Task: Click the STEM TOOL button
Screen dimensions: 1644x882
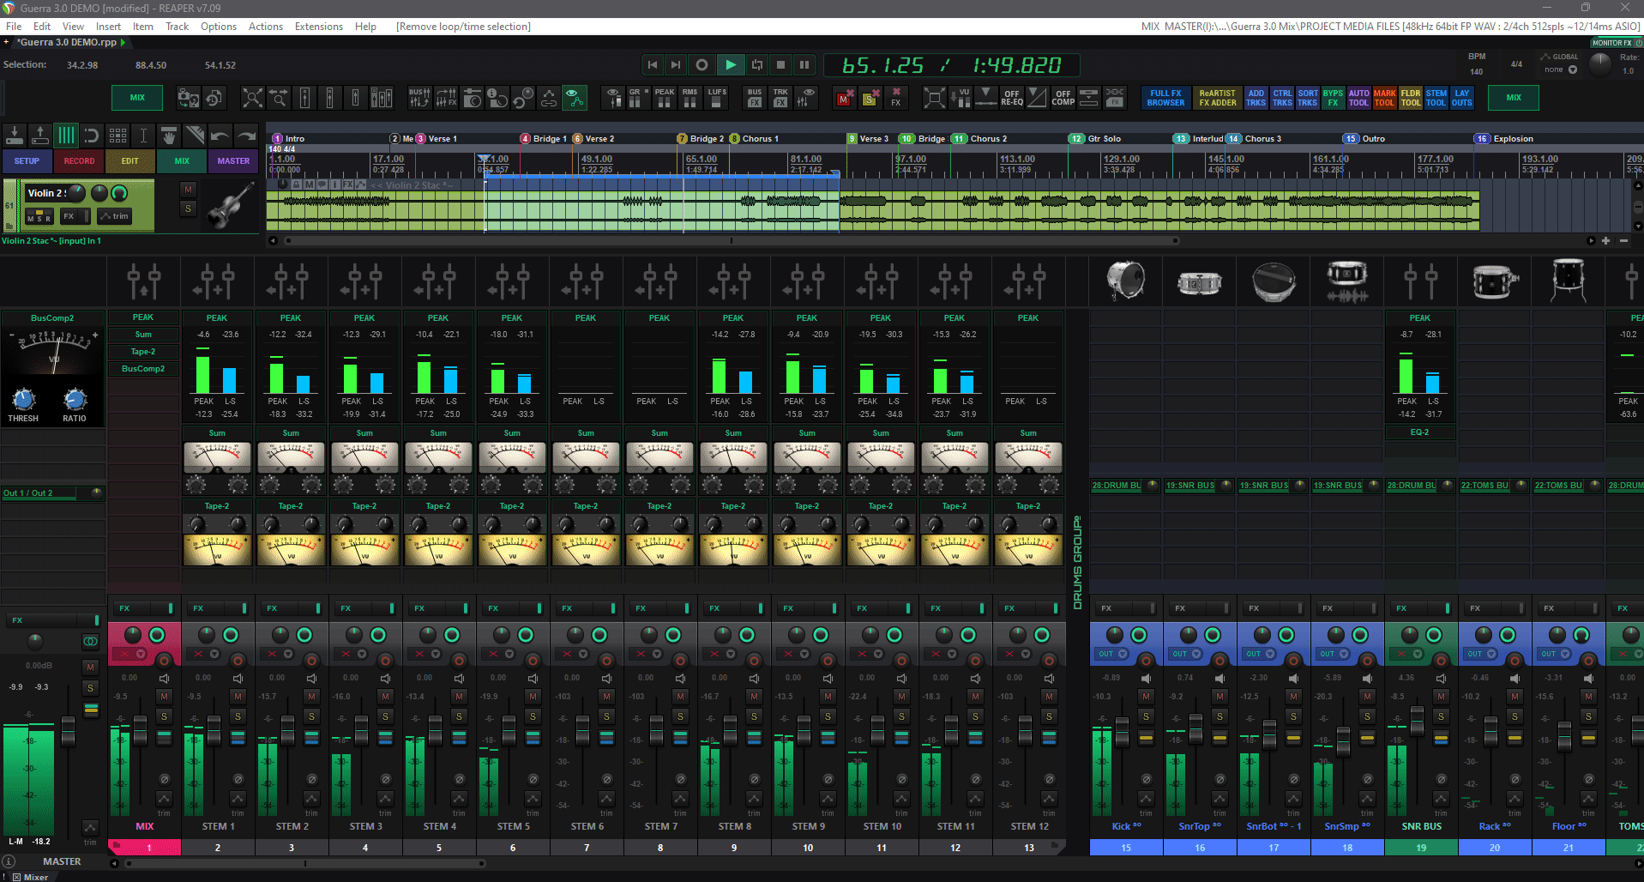Action: tap(1436, 98)
